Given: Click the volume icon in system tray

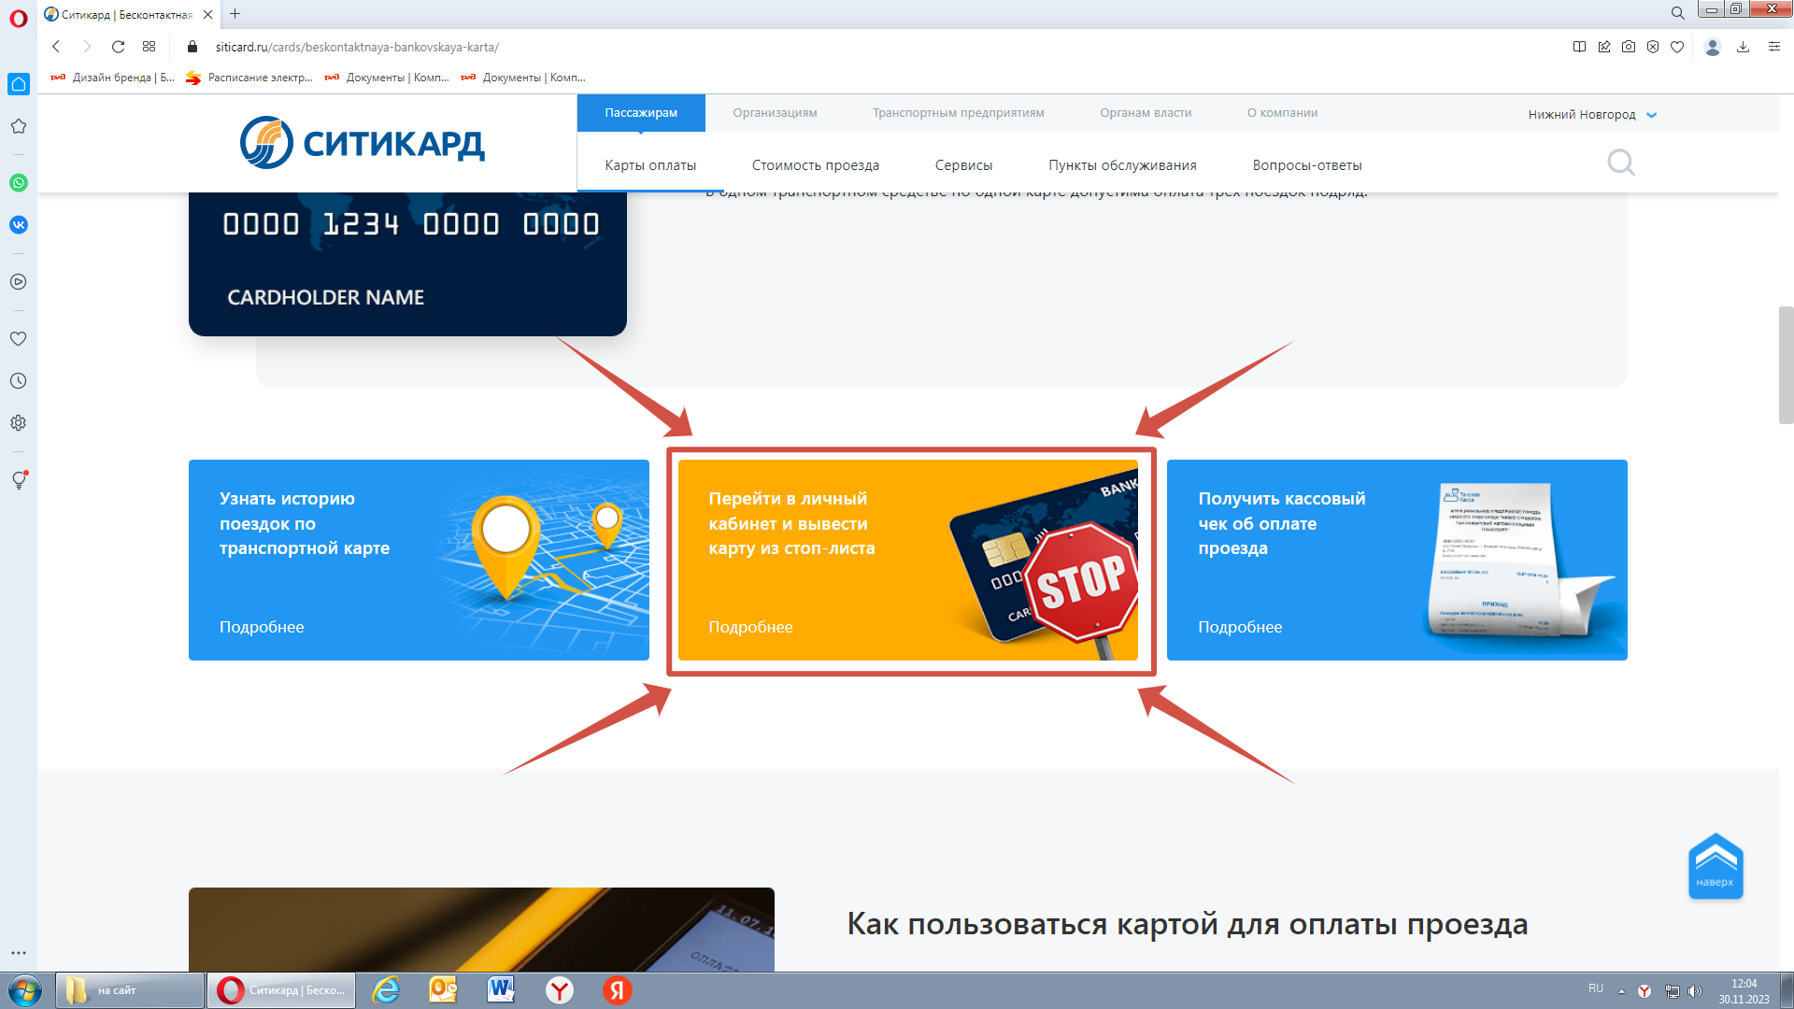Looking at the screenshot, I should tap(1695, 991).
